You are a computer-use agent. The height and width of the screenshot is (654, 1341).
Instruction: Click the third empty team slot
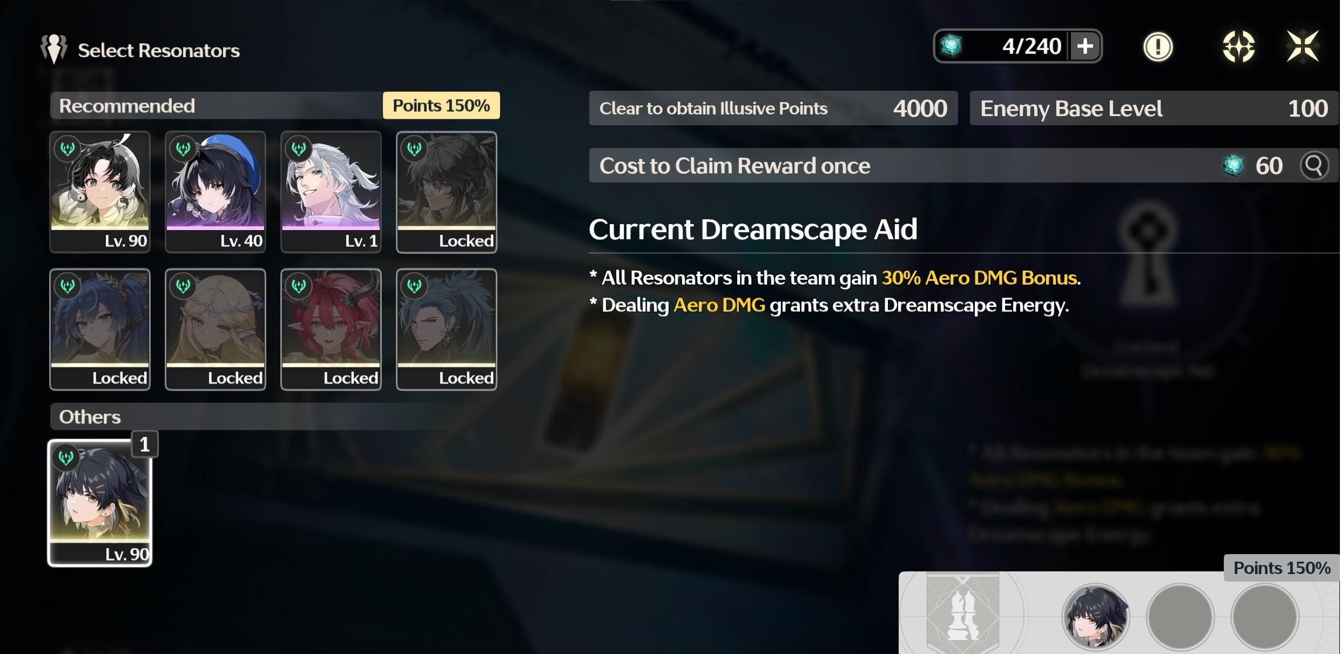[1264, 616]
